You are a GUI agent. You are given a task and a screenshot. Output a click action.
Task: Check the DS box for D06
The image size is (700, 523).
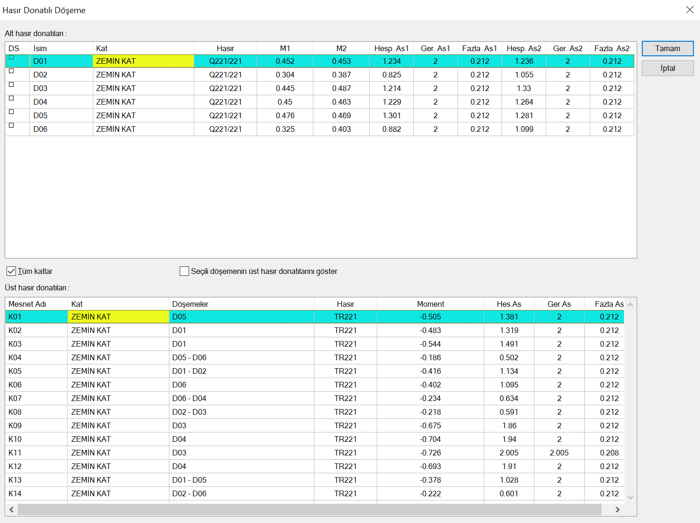coord(11,126)
